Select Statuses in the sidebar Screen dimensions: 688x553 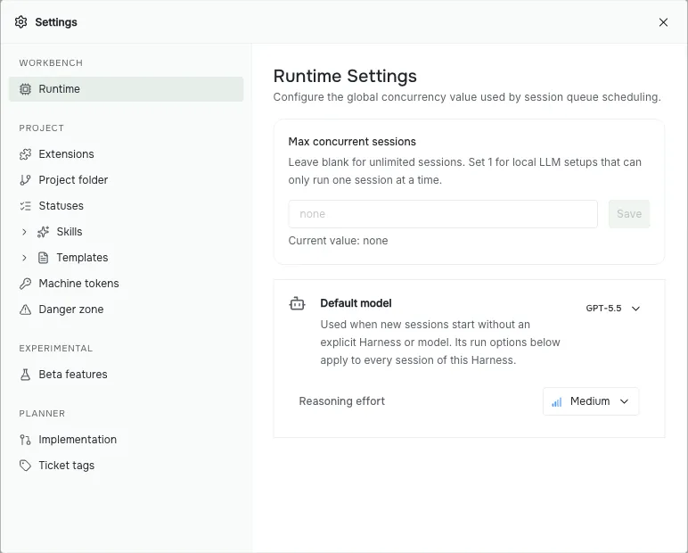click(126, 206)
